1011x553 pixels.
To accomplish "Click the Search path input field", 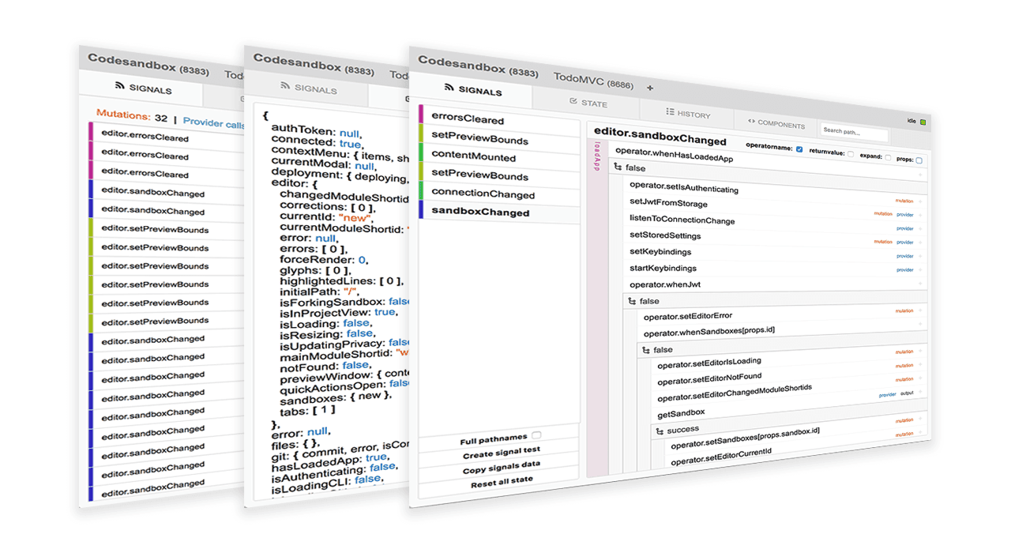I will pos(854,132).
